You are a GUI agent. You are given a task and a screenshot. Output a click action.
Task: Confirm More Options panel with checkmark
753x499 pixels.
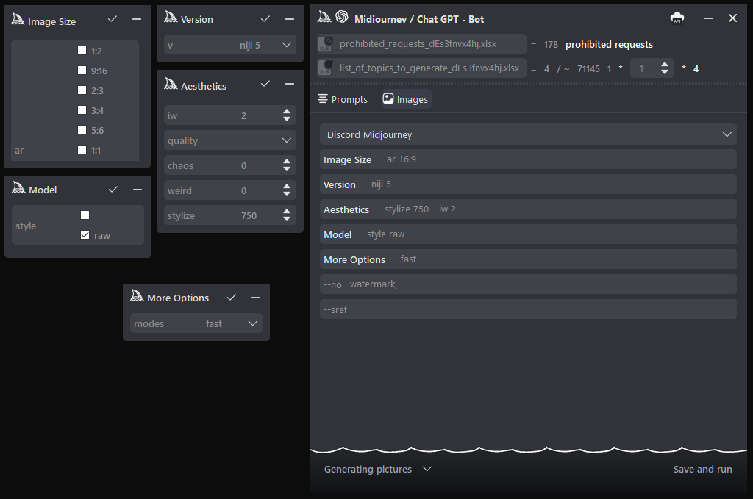click(232, 298)
